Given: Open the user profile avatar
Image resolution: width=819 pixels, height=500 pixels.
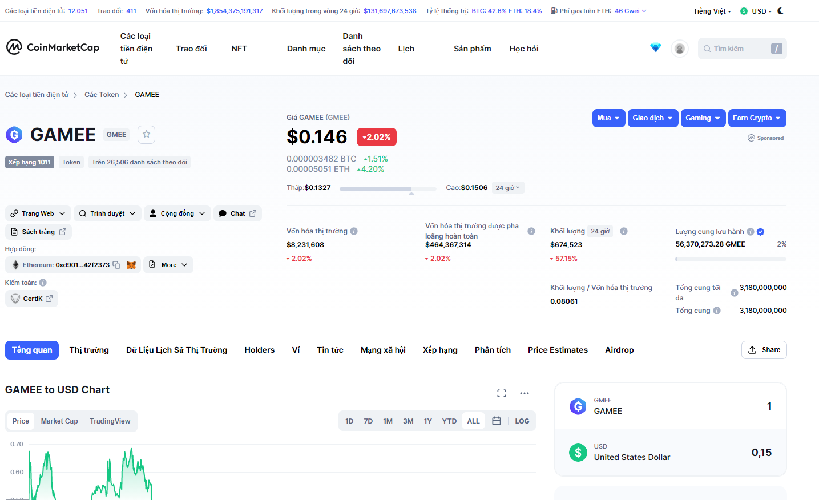Looking at the screenshot, I should pyautogui.click(x=679, y=49).
